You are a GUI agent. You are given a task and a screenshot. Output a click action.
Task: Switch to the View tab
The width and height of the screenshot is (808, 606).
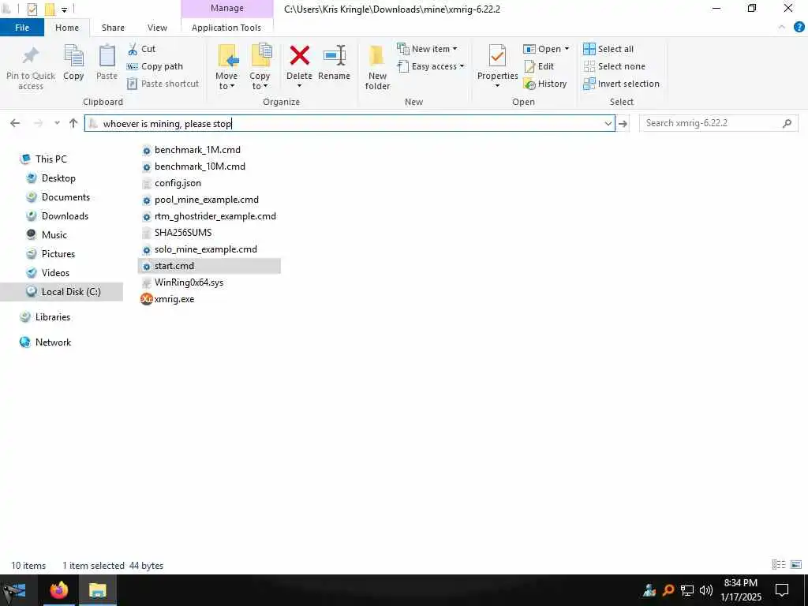pos(157,28)
